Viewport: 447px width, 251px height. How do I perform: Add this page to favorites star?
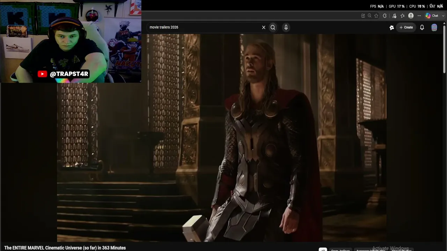(376, 16)
